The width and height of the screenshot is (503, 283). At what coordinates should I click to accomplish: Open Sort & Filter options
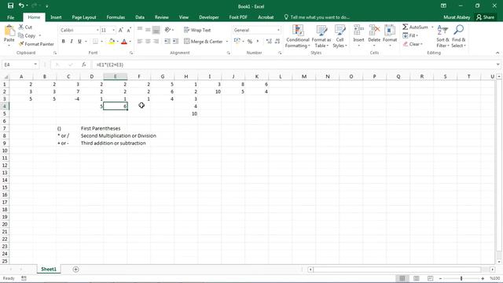coord(442,36)
